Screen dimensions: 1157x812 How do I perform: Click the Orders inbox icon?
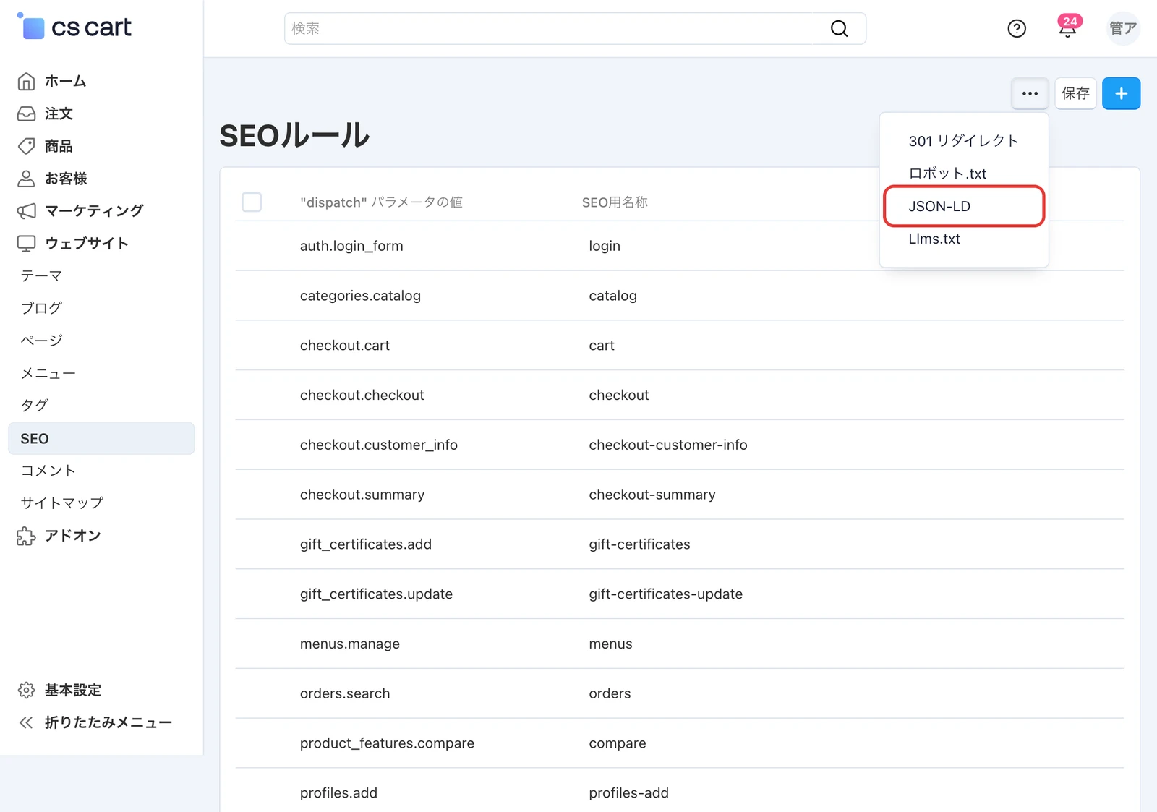[x=26, y=114]
